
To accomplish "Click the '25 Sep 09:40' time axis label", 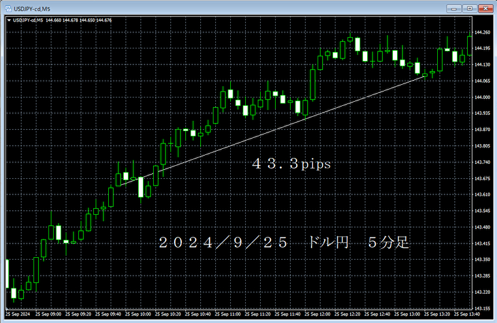I will point(108,314).
